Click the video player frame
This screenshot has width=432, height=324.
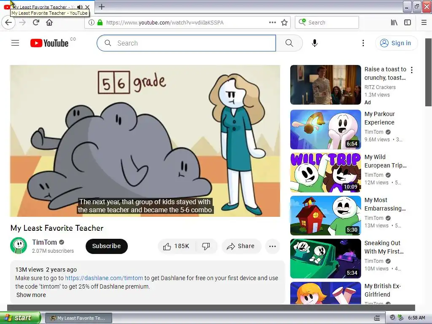point(145,141)
